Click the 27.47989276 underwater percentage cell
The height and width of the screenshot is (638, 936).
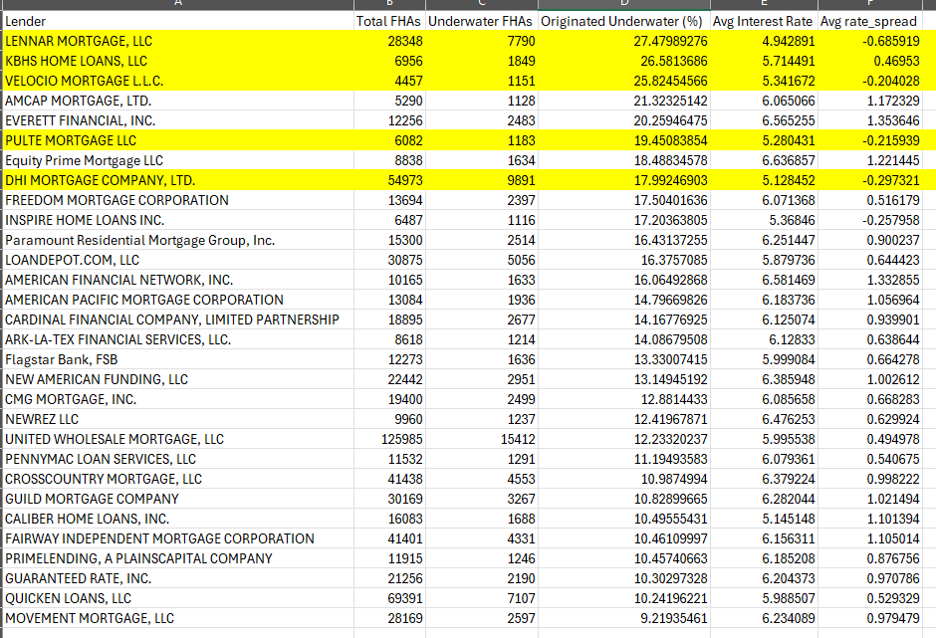tap(623, 41)
